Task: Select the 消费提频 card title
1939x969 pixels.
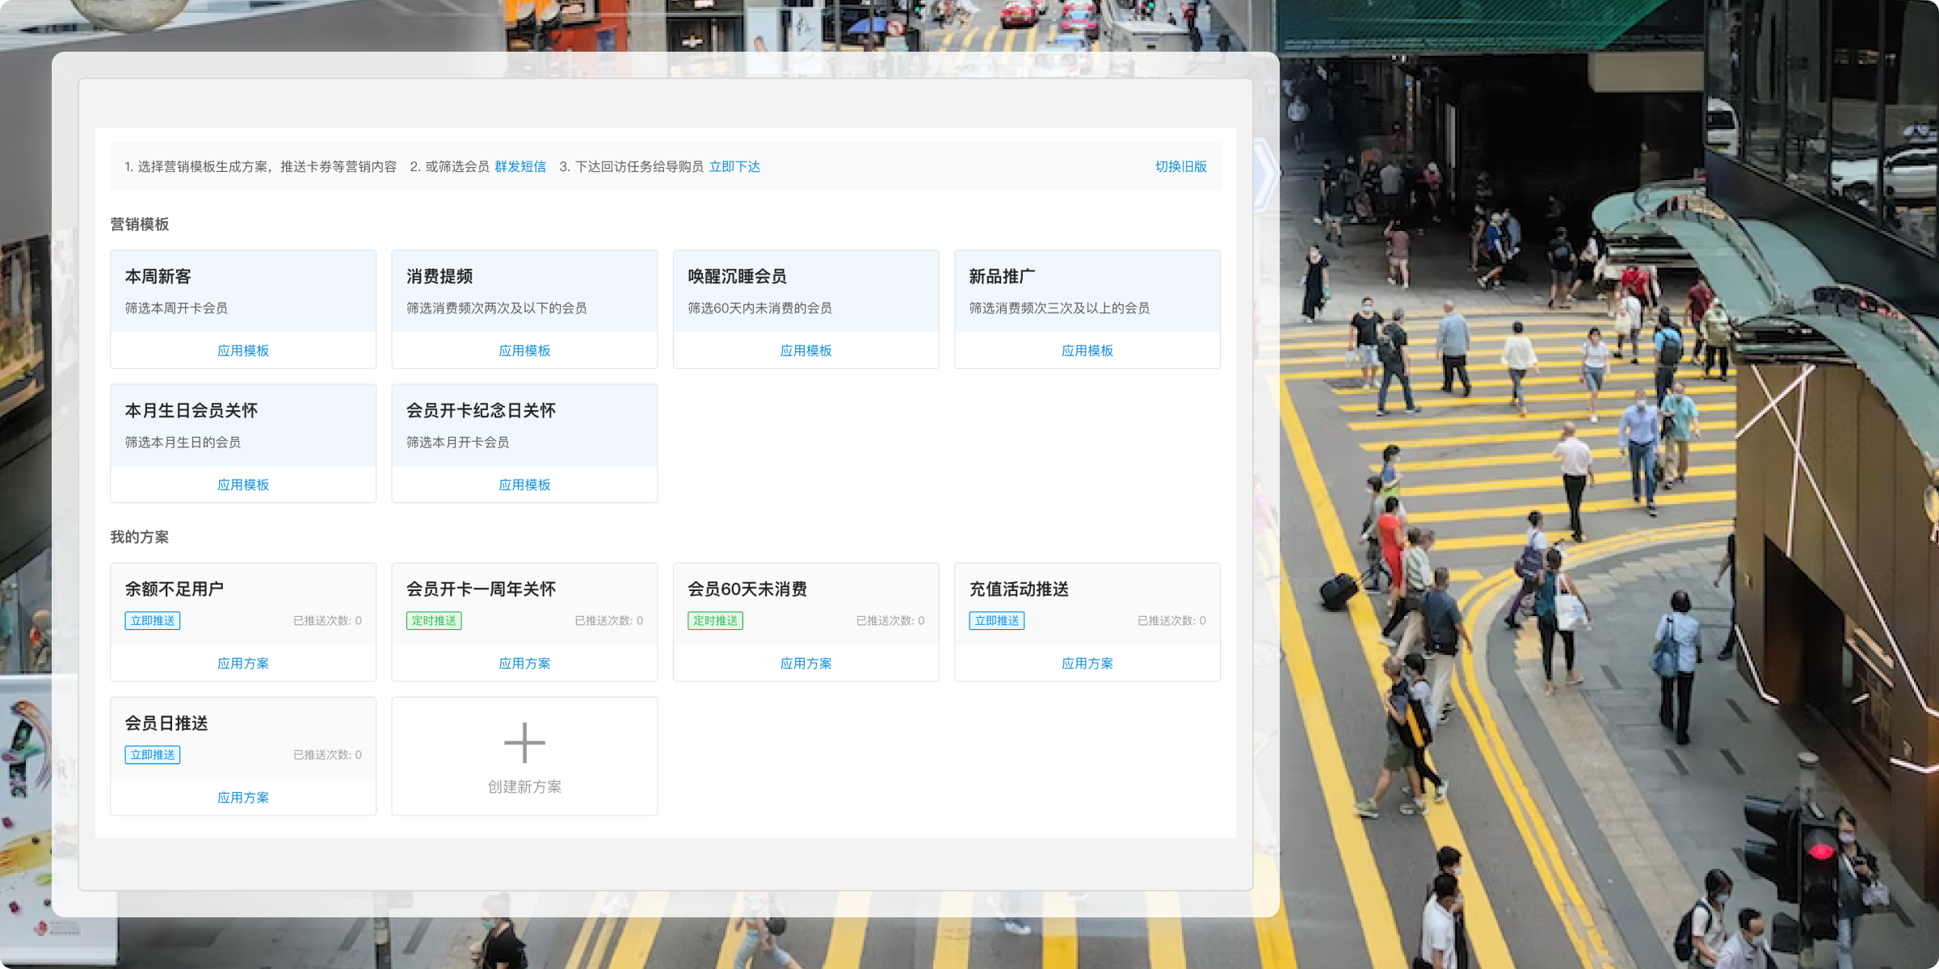Action: (x=440, y=276)
